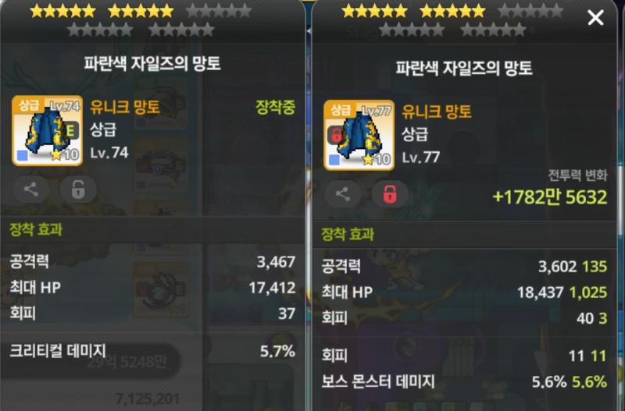625x411 pixels.
Task: Click the 장착중 equipped status label
Action: click(x=276, y=107)
